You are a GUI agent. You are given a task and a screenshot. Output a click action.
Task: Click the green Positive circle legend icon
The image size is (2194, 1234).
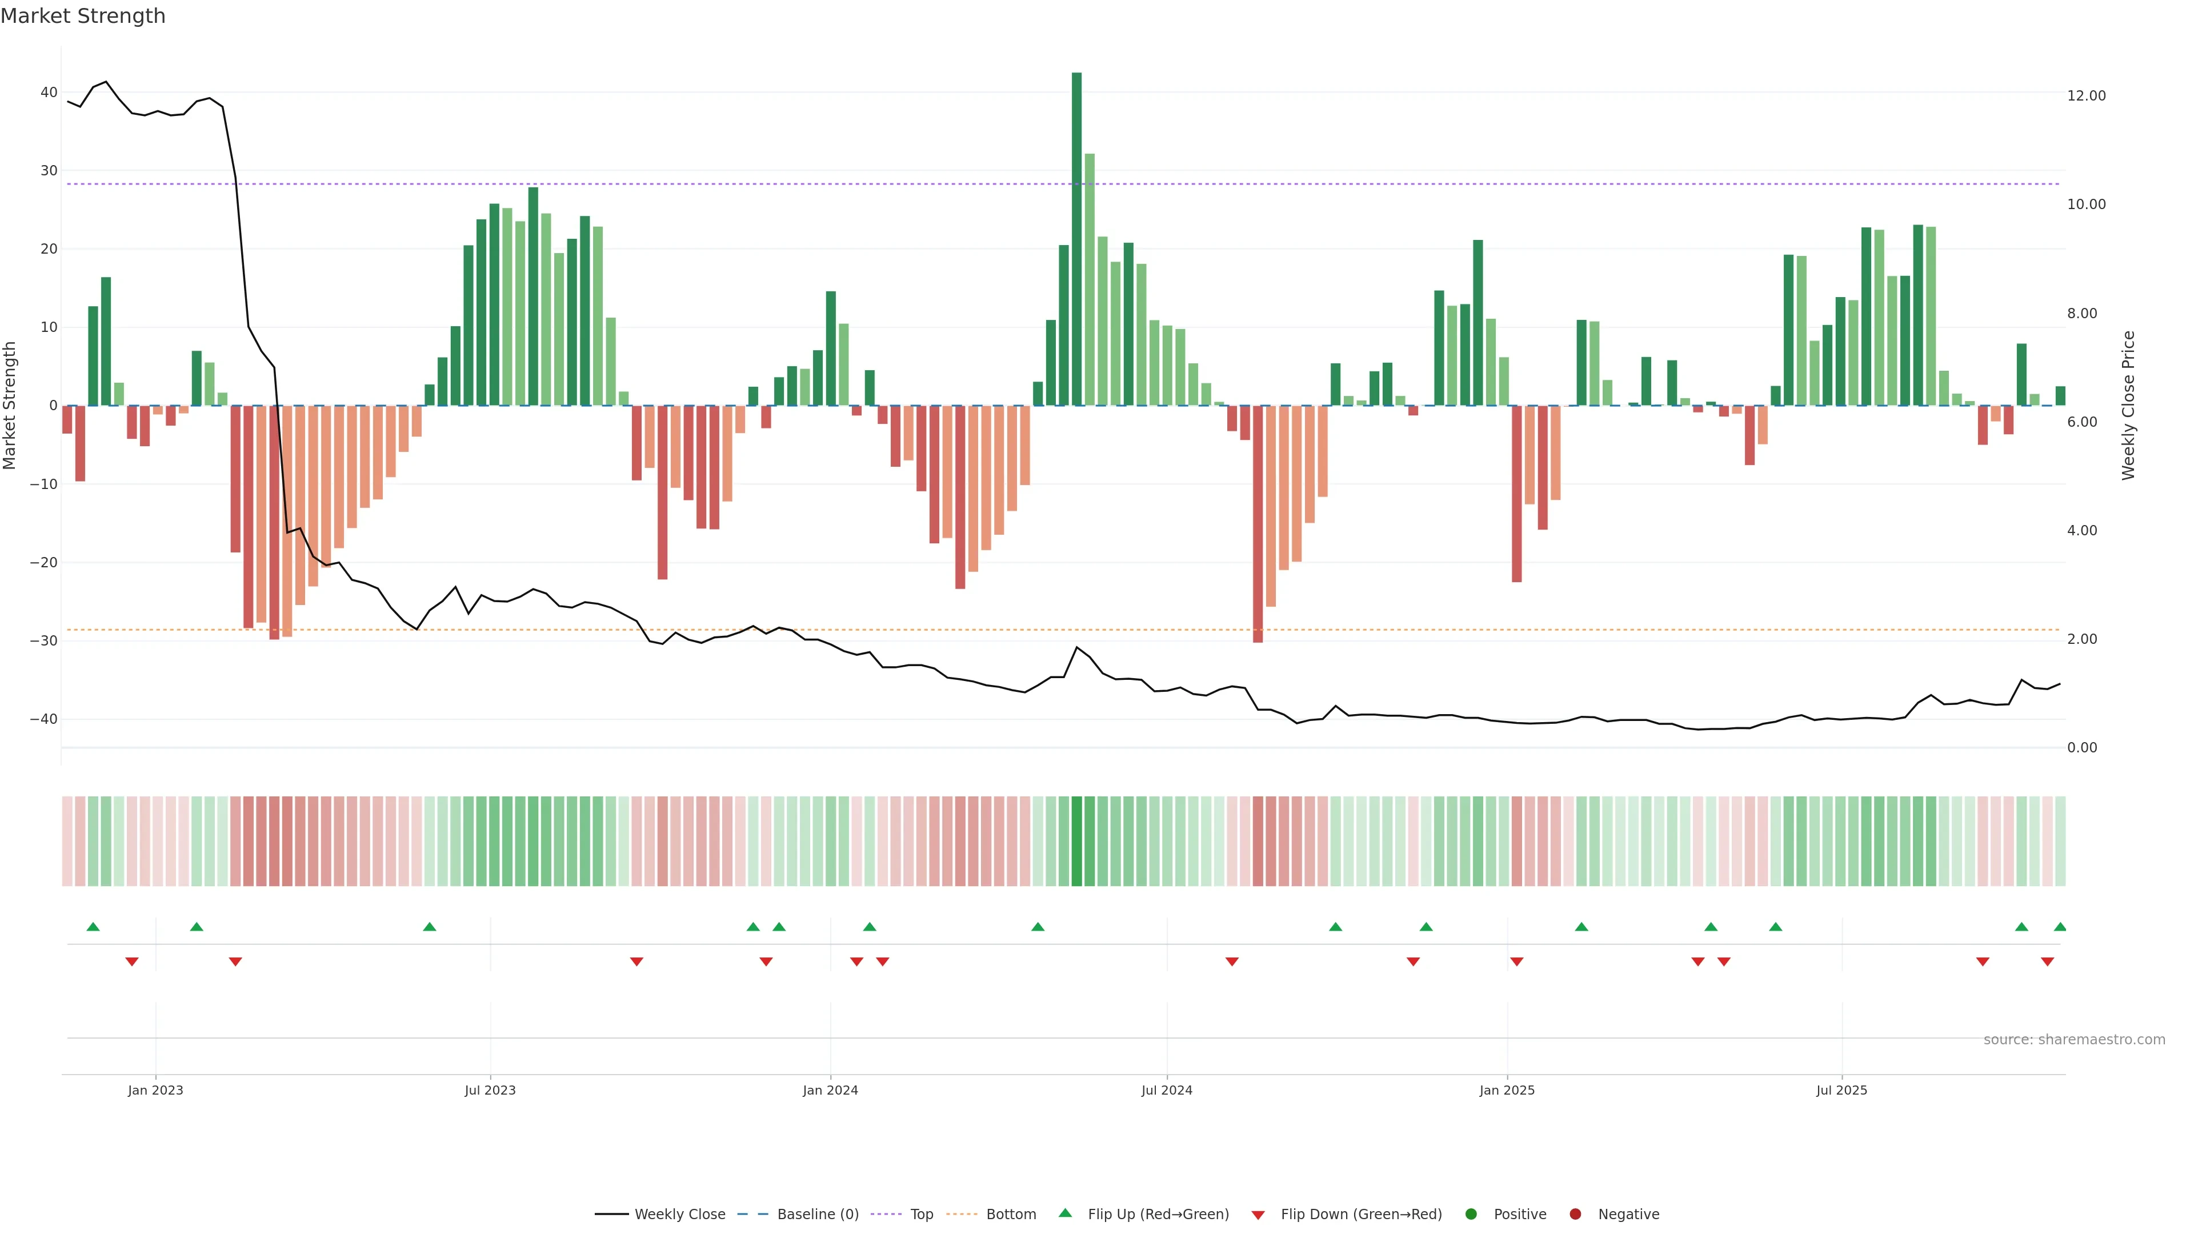(1471, 1215)
